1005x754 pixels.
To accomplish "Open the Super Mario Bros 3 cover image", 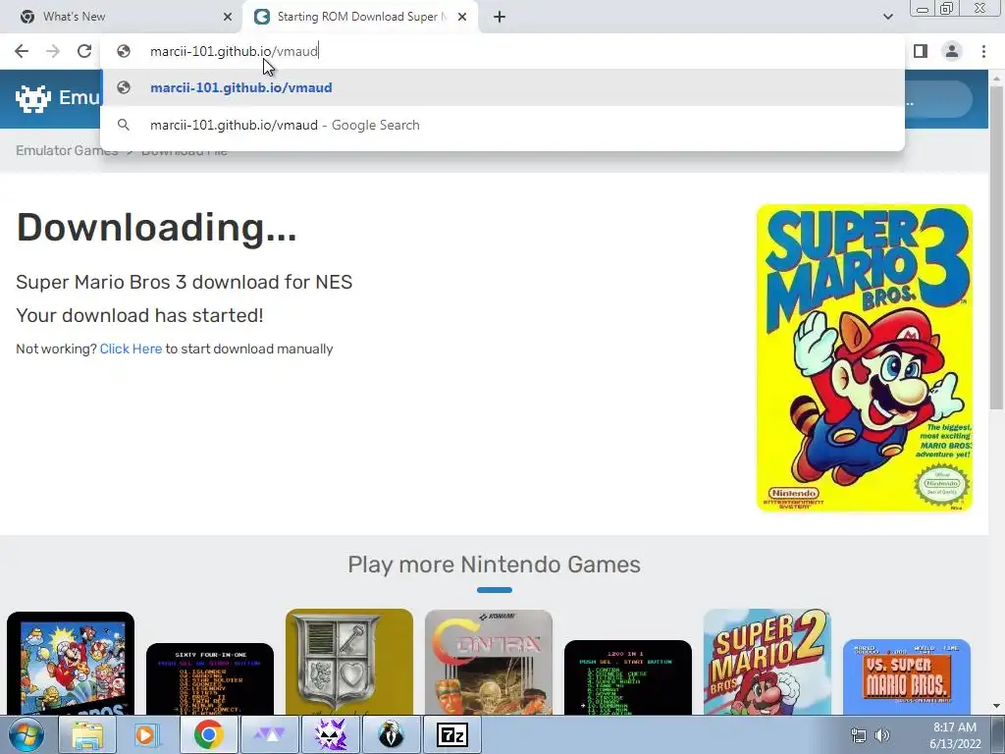I will tap(864, 357).
